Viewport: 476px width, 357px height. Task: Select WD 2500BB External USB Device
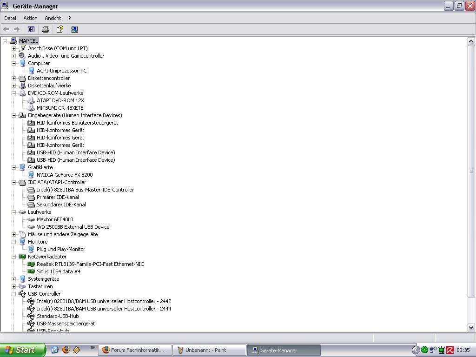coord(73,227)
